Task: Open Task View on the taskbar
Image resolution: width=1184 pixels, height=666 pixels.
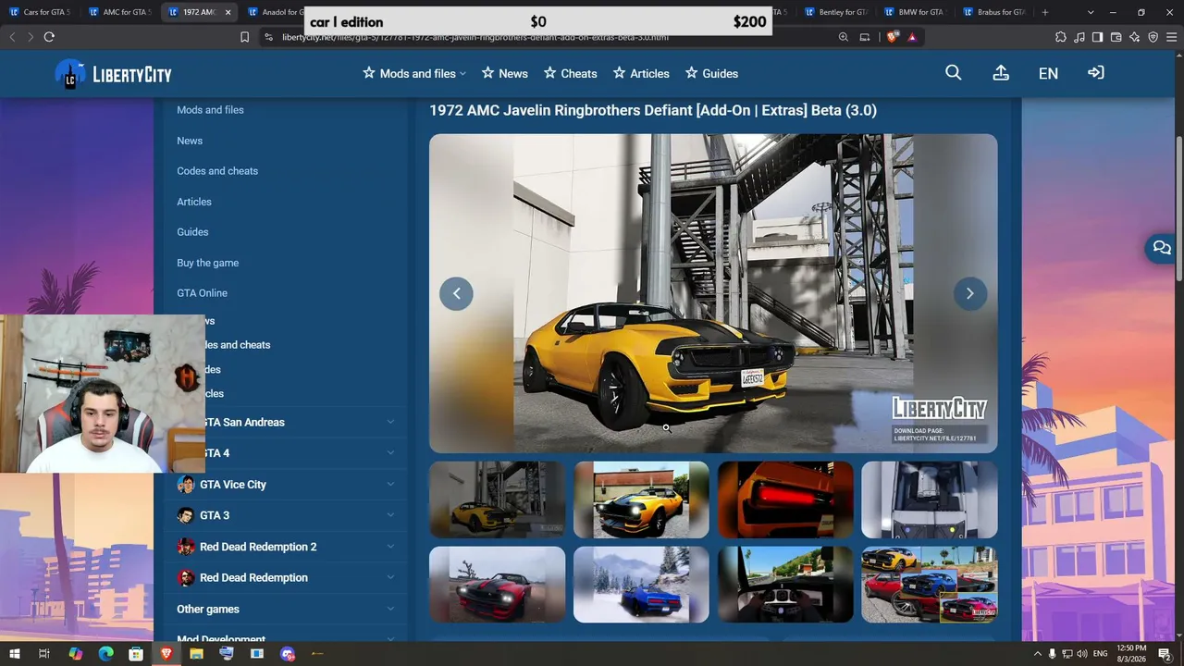Action: coord(44,654)
